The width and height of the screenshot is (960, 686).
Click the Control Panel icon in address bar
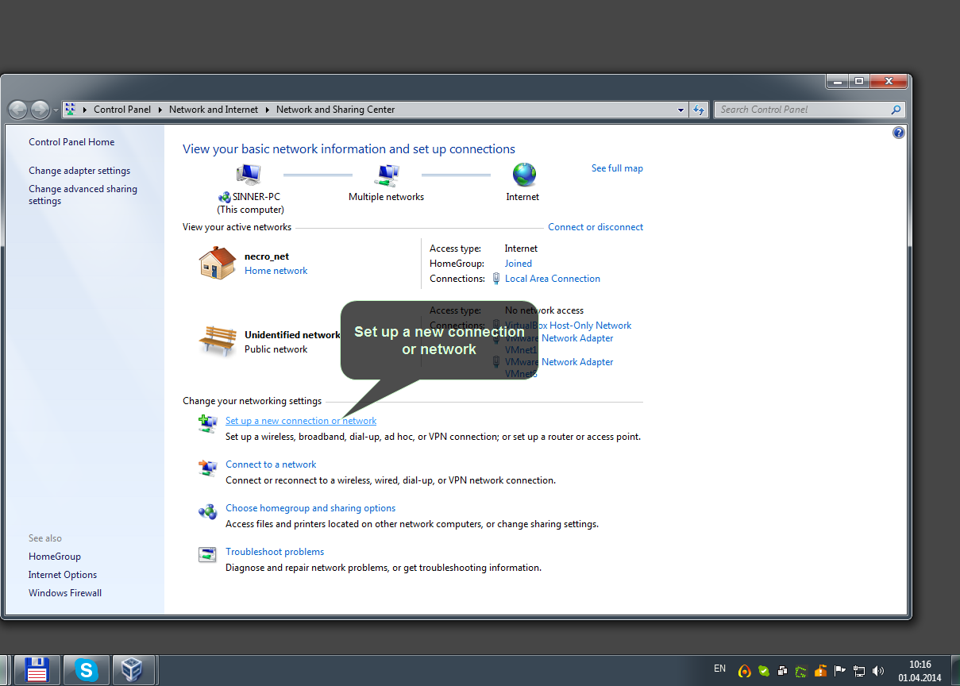(71, 110)
